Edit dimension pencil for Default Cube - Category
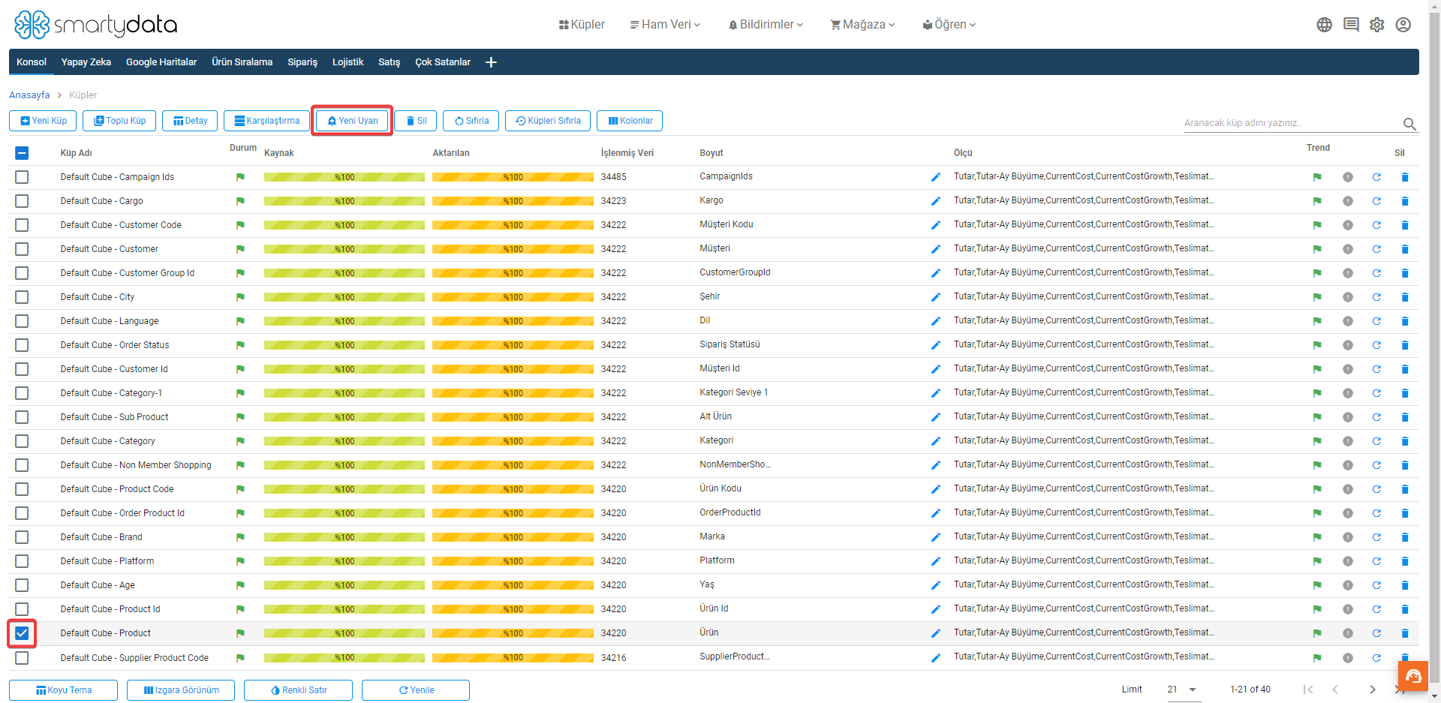Viewport: 1441px width, 703px height. click(936, 441)
